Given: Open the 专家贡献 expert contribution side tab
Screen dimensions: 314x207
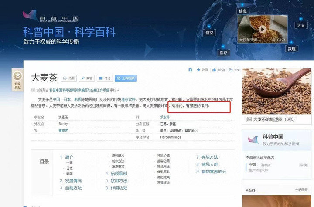Looking at the screenshot, I should pyautogui.click(x=17, y=80).
